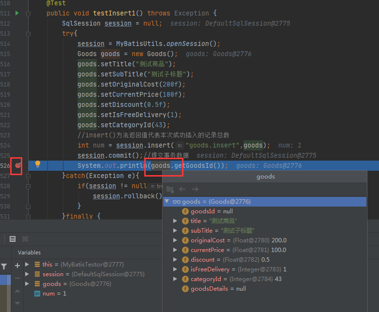This screenshot has height=312, width=379.
Task: Click openSession method call on line 514
Action: pos(188,44)
